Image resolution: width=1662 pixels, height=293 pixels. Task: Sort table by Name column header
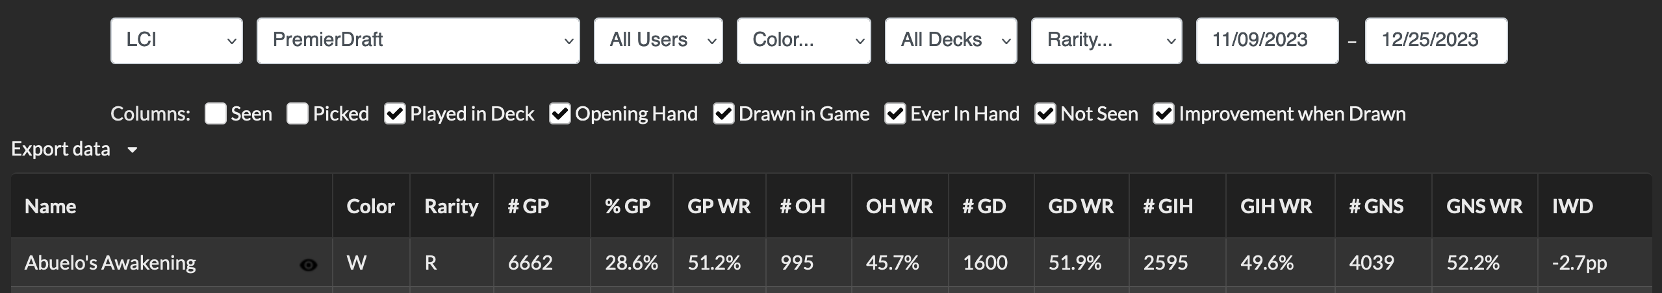pyautogui.click(x=51, y=206)
